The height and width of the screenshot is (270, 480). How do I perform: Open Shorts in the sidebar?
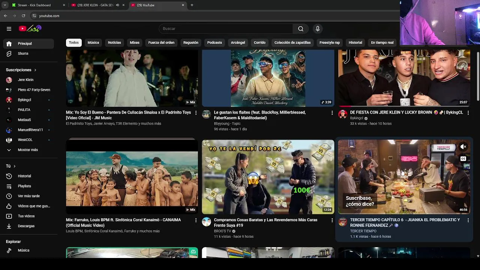click(28, 54)
